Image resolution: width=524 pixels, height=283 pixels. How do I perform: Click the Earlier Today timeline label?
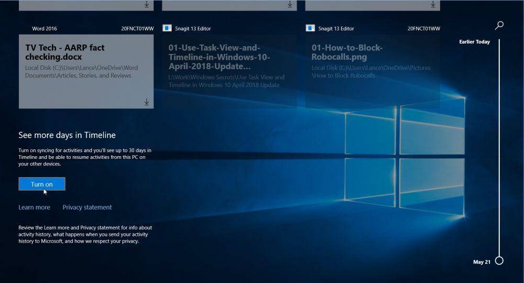tap(474, 42)
